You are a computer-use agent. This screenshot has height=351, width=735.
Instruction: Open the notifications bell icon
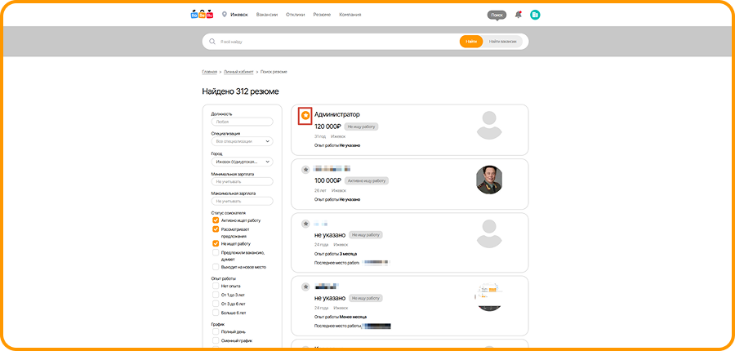518,15
